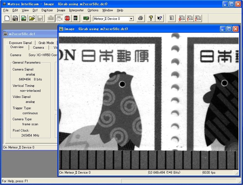Click the m2xcxr50c.dcf window title icon

[6, 34]
